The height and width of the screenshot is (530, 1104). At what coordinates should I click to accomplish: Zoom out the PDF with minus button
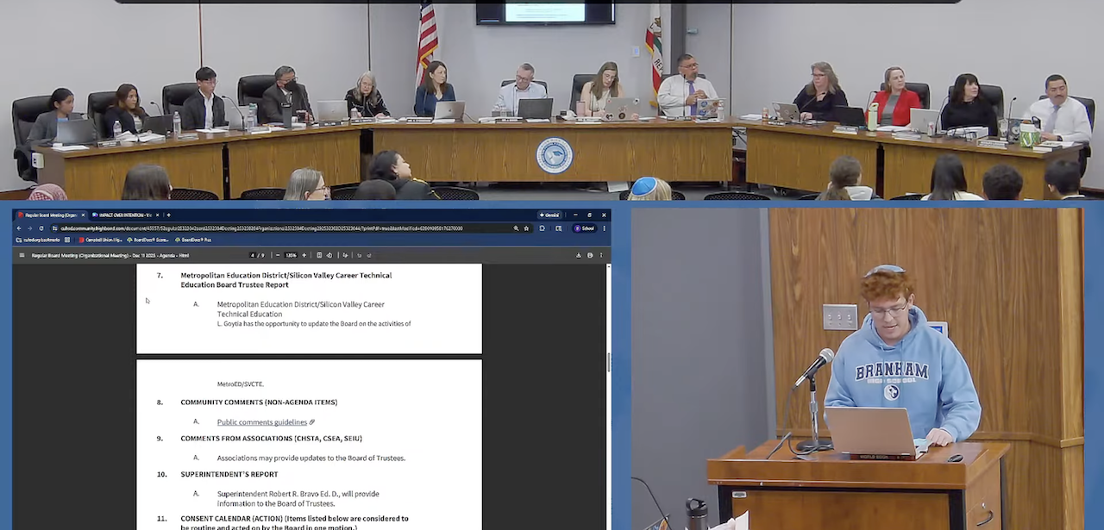278,255
